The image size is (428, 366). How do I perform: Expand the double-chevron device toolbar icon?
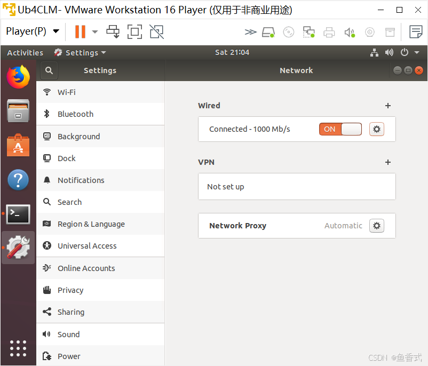pyautogui.click(x=250, y=32)
